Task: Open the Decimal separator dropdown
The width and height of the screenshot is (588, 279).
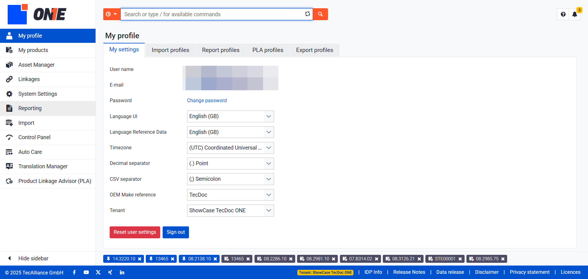Action: [x=231, y=163]
